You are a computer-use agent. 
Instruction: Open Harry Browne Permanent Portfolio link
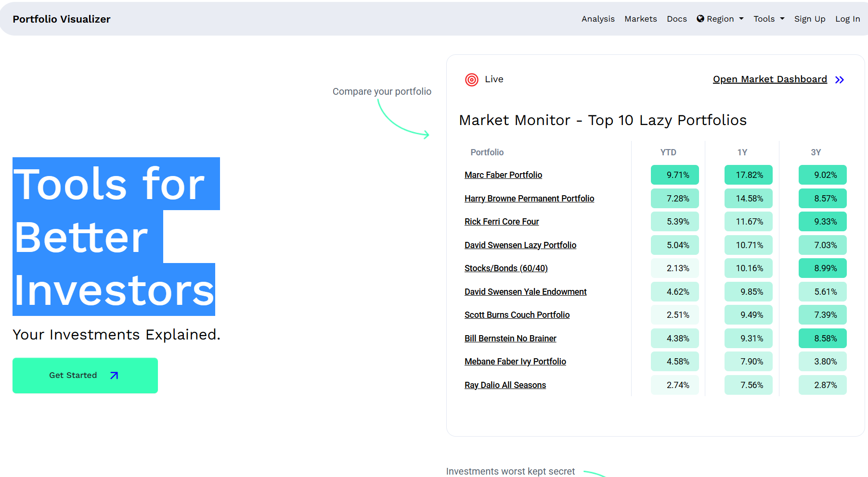click(529, 199)
